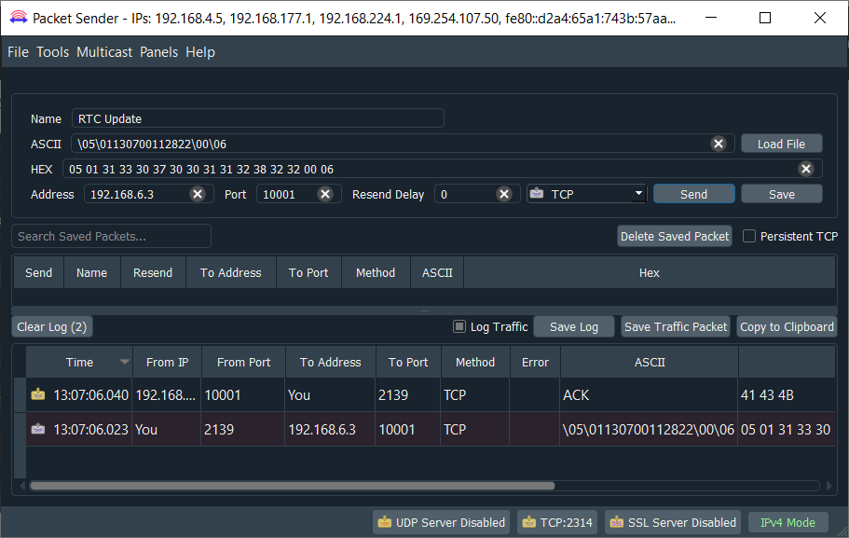Viewport: 849px width, 538px height.
Task: Select the ACK cell in traffic log
Action: (649, 395)
